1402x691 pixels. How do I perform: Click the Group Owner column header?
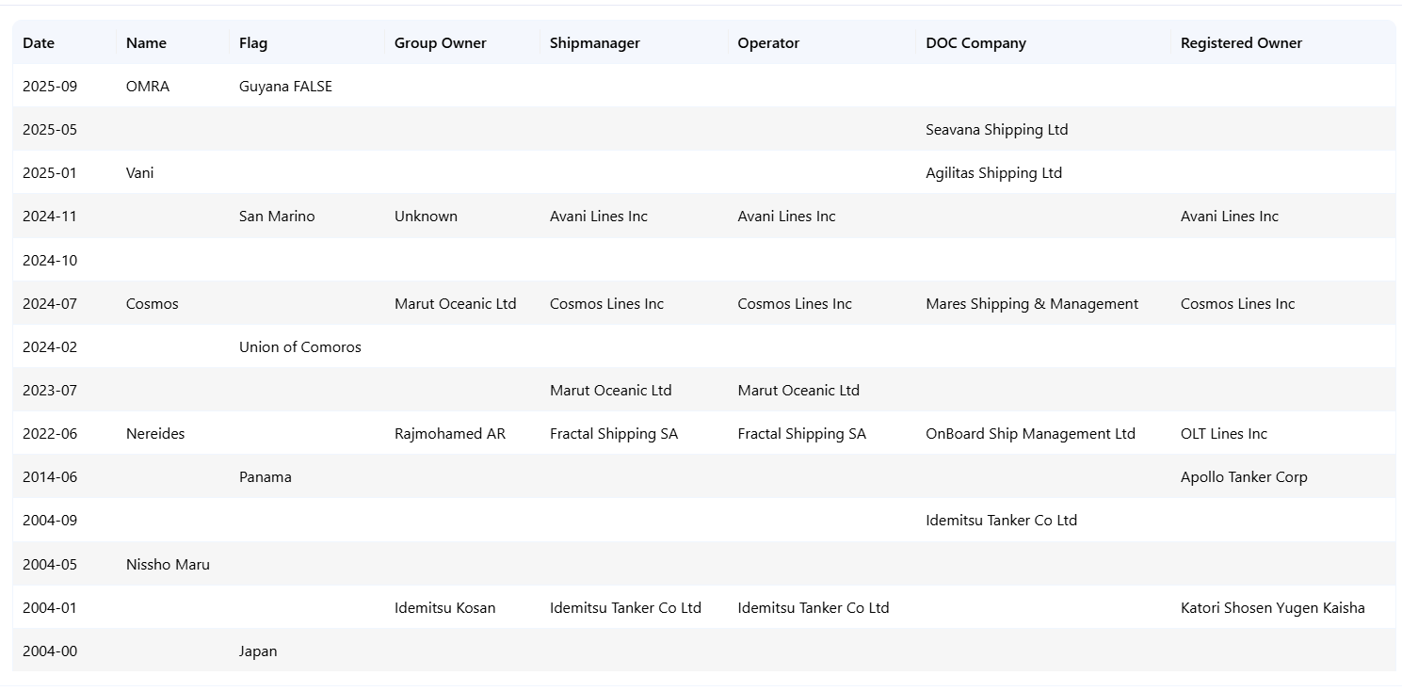point(440,43)
